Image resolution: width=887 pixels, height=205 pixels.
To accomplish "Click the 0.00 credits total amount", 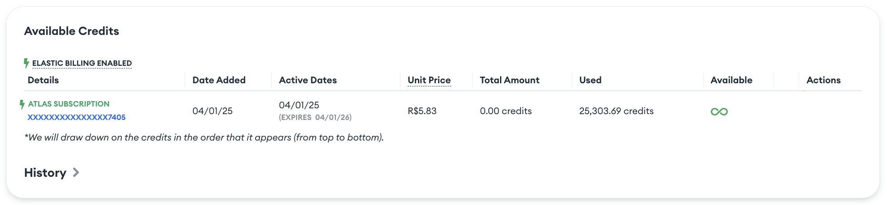I will click(x=505, y=111).
